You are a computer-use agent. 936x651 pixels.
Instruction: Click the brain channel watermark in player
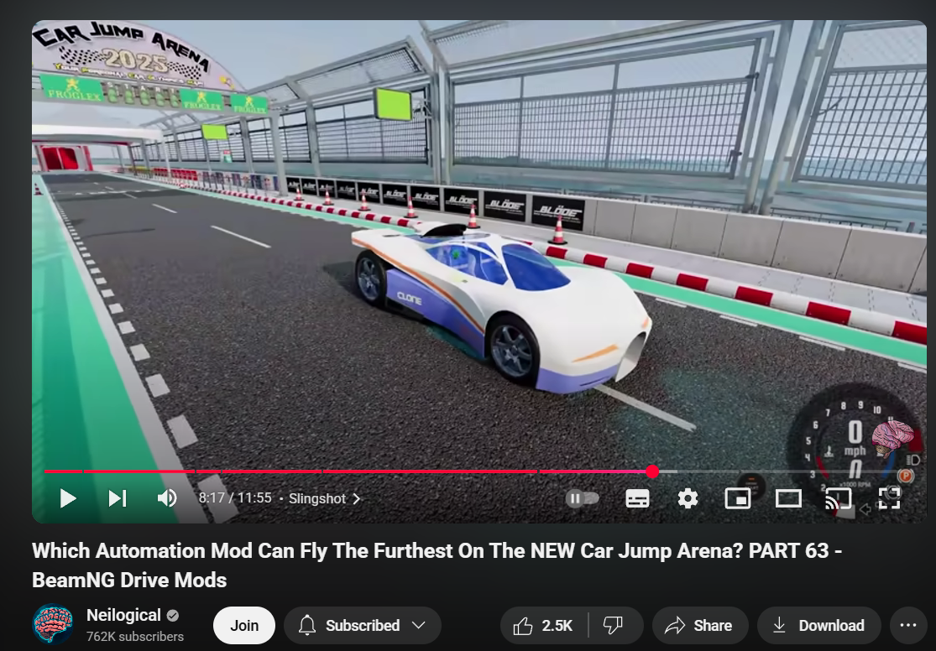(x=892, y=439)
